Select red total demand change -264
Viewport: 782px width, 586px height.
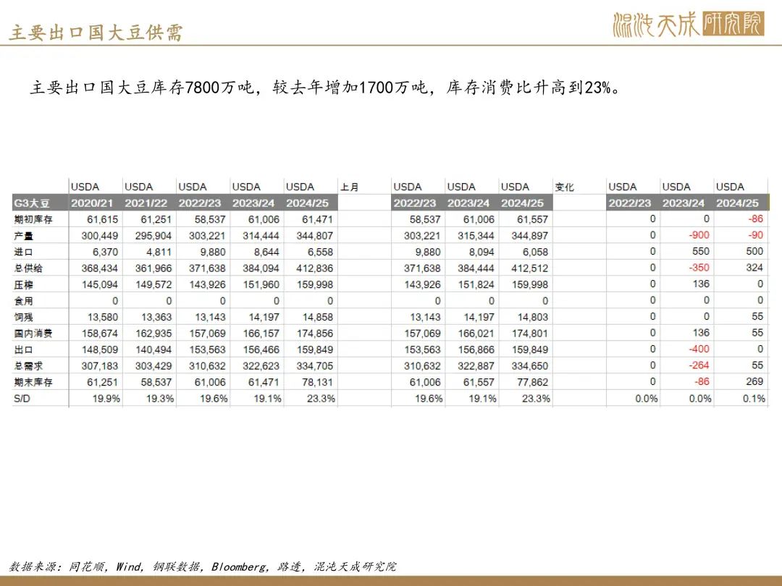[699, 365]
